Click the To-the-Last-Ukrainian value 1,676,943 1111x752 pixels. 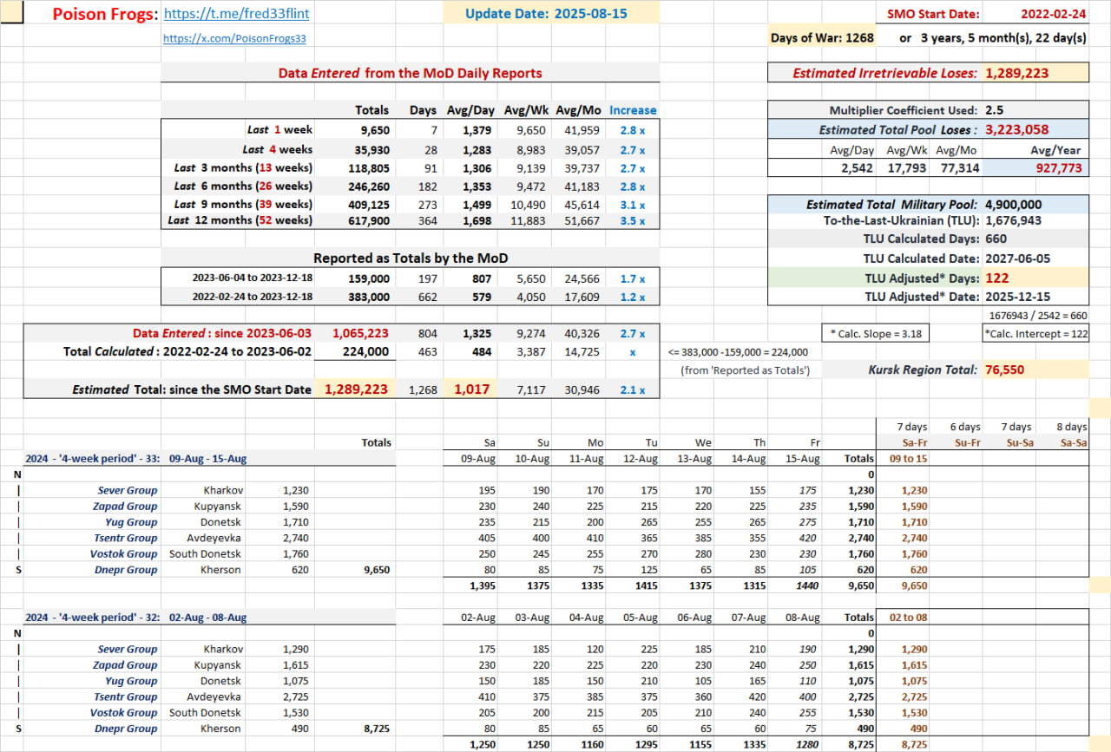1014,221
